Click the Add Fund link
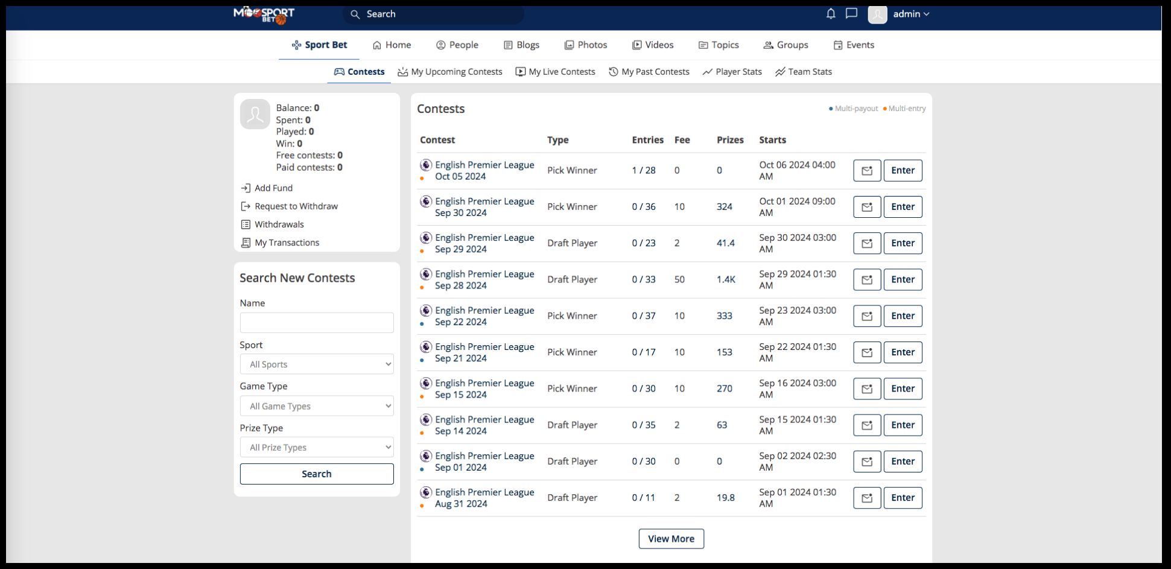Viewport: 1171px width, 569px height. click(267, 188)
